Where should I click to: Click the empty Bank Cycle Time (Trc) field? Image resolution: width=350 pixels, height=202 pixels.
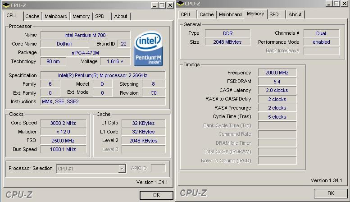(277, 126)
